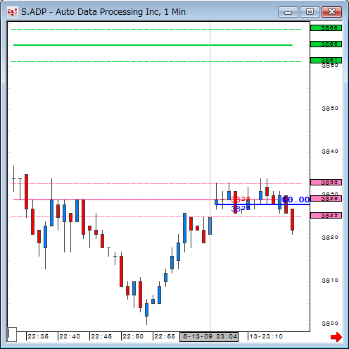The width and height of the screenshot is (349, 349).
Task: Select the green 3868 price label
Action: point(326,28)
